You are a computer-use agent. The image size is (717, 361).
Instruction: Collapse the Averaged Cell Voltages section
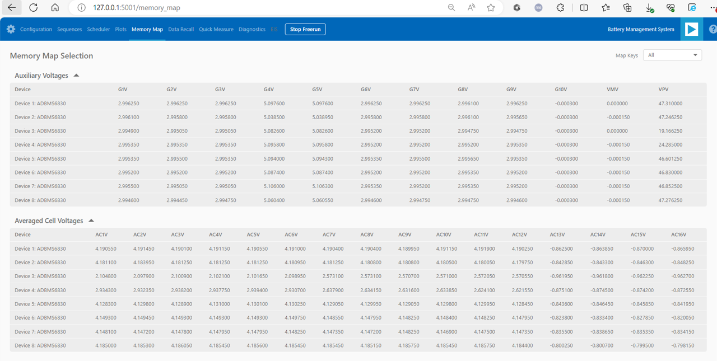tap(91, 220)
